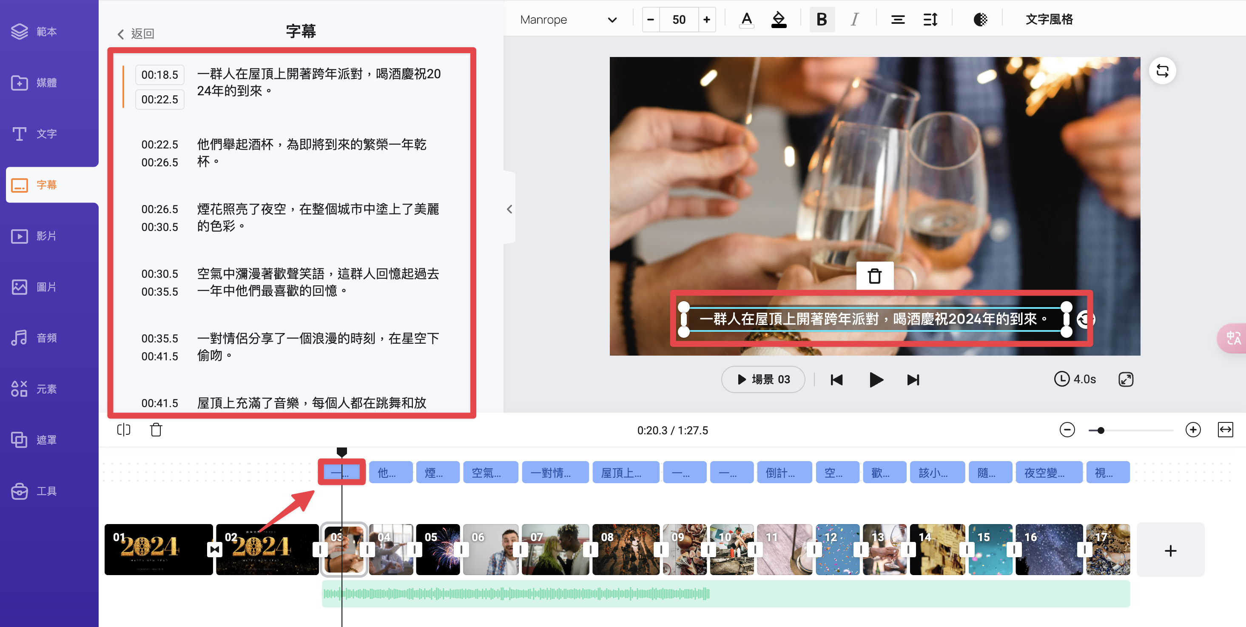
Task: Collapse the subtitle panel with the arrow
Action: 509,209
